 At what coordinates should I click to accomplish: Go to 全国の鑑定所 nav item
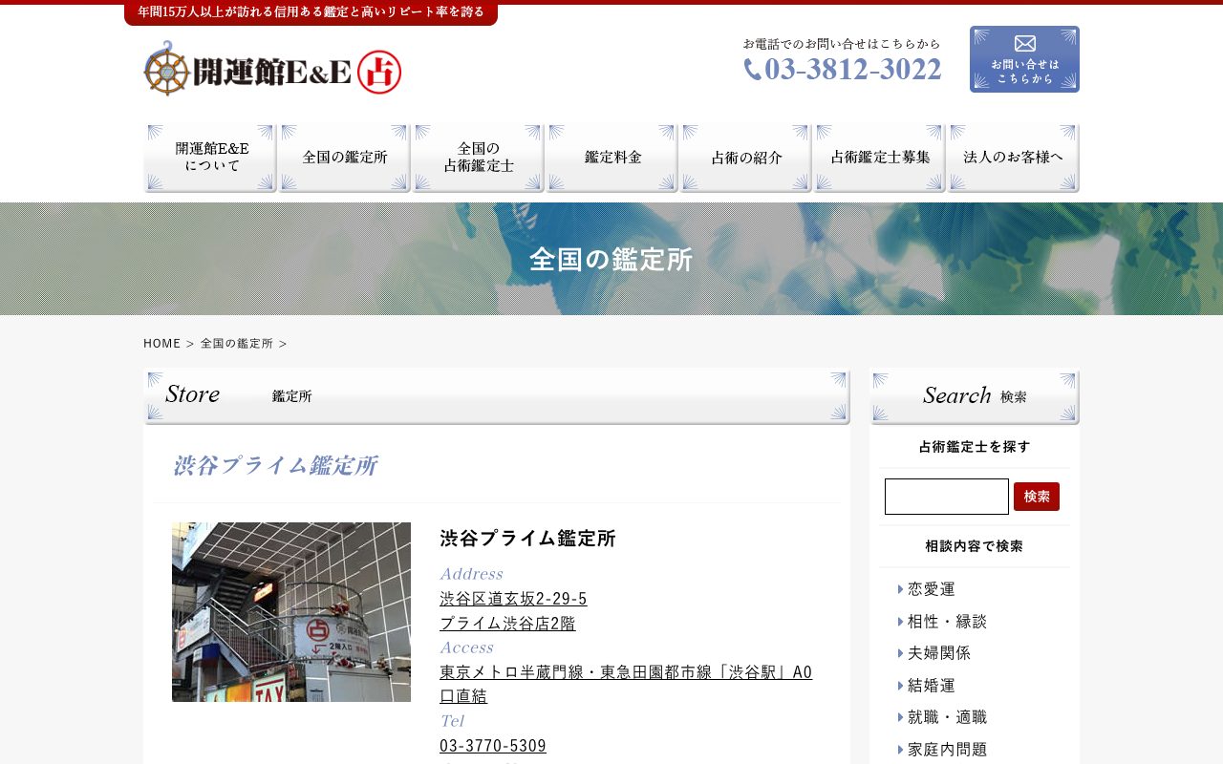pyautogui.click(x=344, y=159)
